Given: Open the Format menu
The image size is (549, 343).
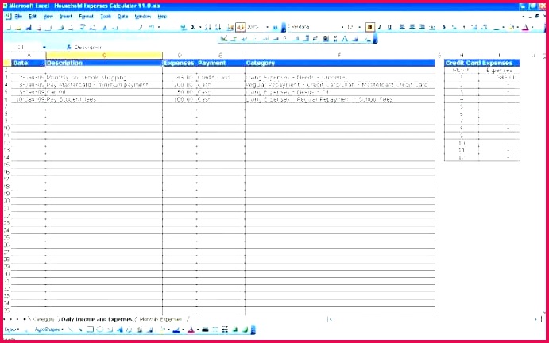Looking at the screenshot, I should pyautogui.click(x=86, y=17).
